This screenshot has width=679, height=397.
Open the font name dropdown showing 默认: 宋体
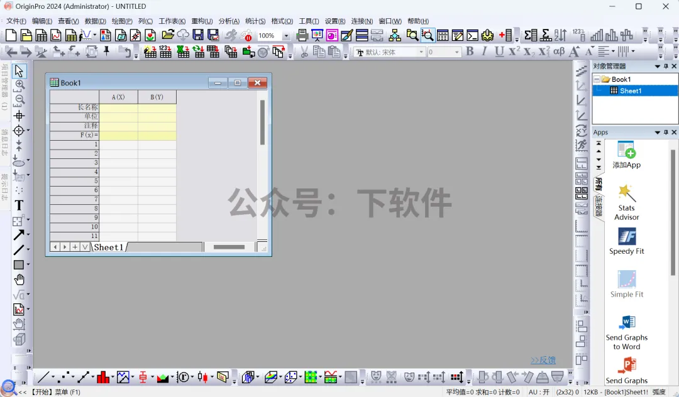[x=421, y=52]
